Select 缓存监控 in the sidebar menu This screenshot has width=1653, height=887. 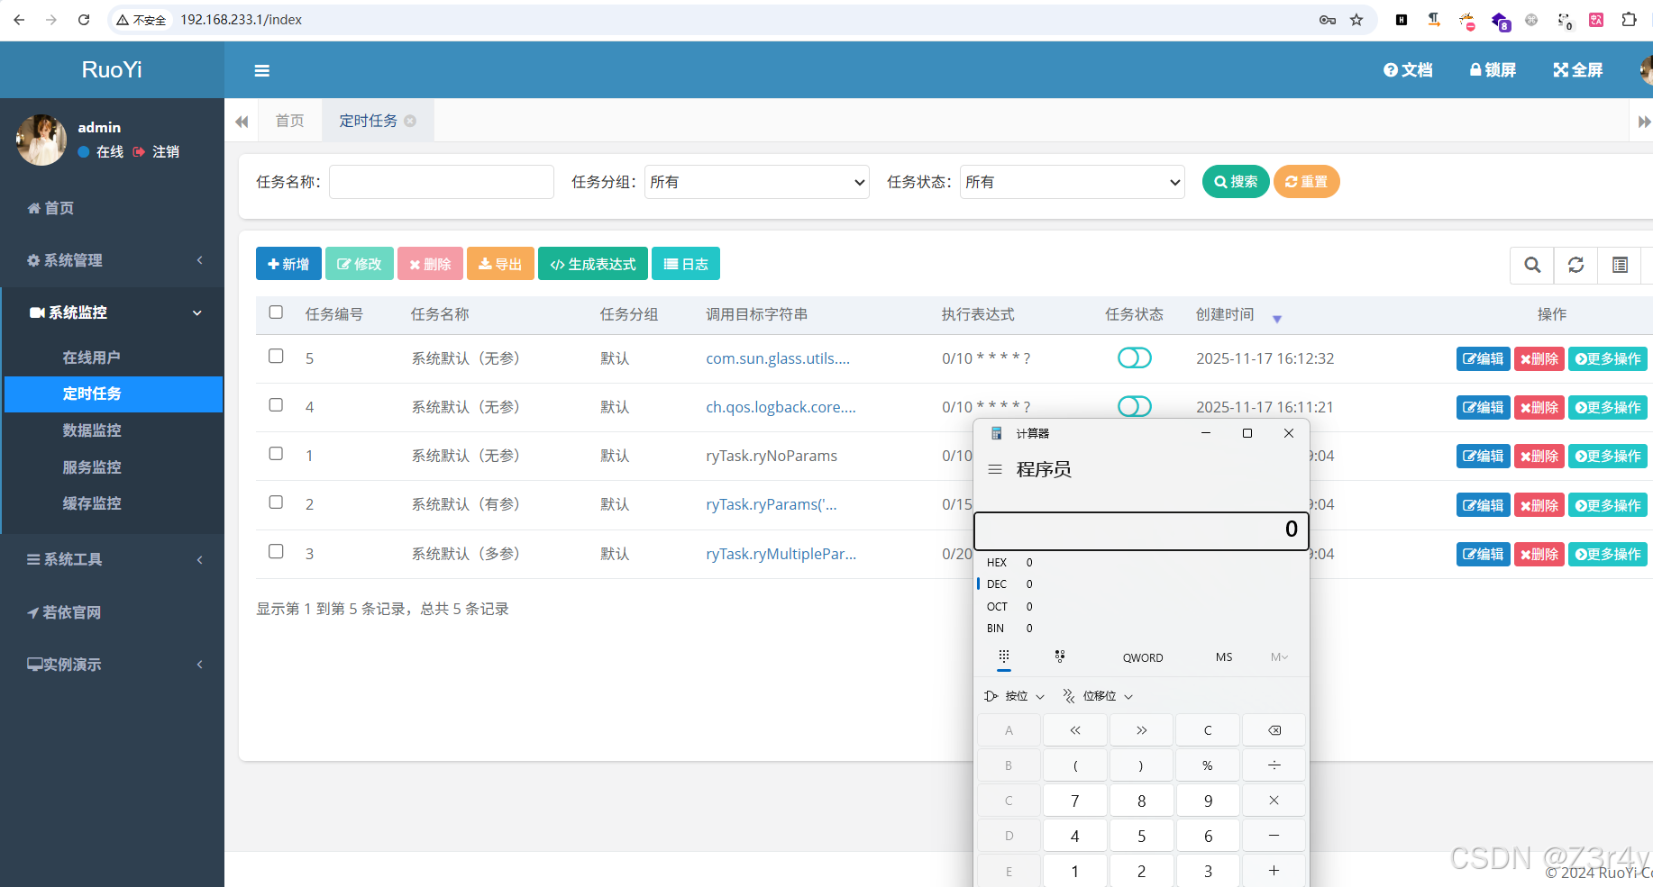[x=91, y=503]
